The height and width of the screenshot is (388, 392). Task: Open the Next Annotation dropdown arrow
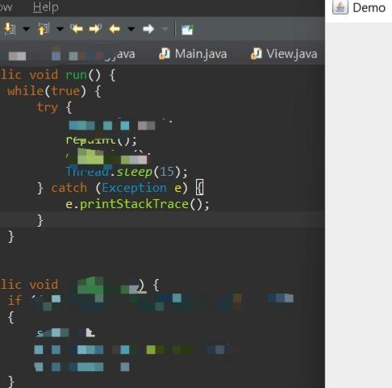pyautogui.click(x=27, y=29)
